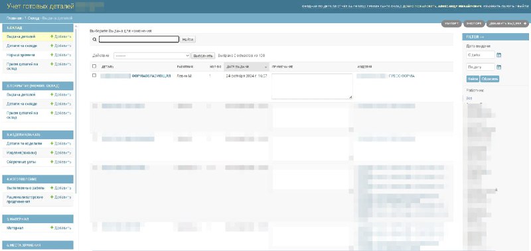The height and width of the screenshot is (251, 531).
Task: Click the plus Добавить next to Детали по изделиям
Action: tap(60, 144)
